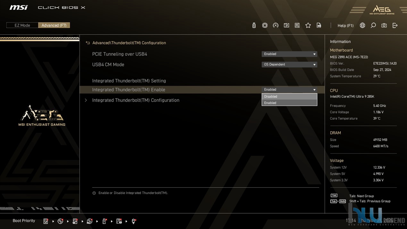
Task: Click the CPU chip icon in toolbar
Action: coord(265,25)
